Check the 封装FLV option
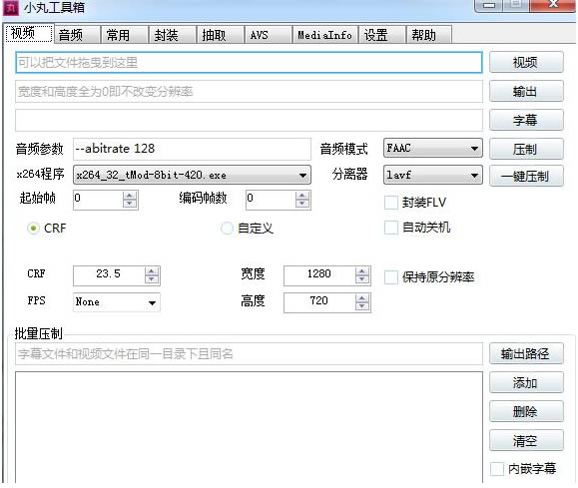This screenshot has height=488, width=578. (x=391, y=203)
